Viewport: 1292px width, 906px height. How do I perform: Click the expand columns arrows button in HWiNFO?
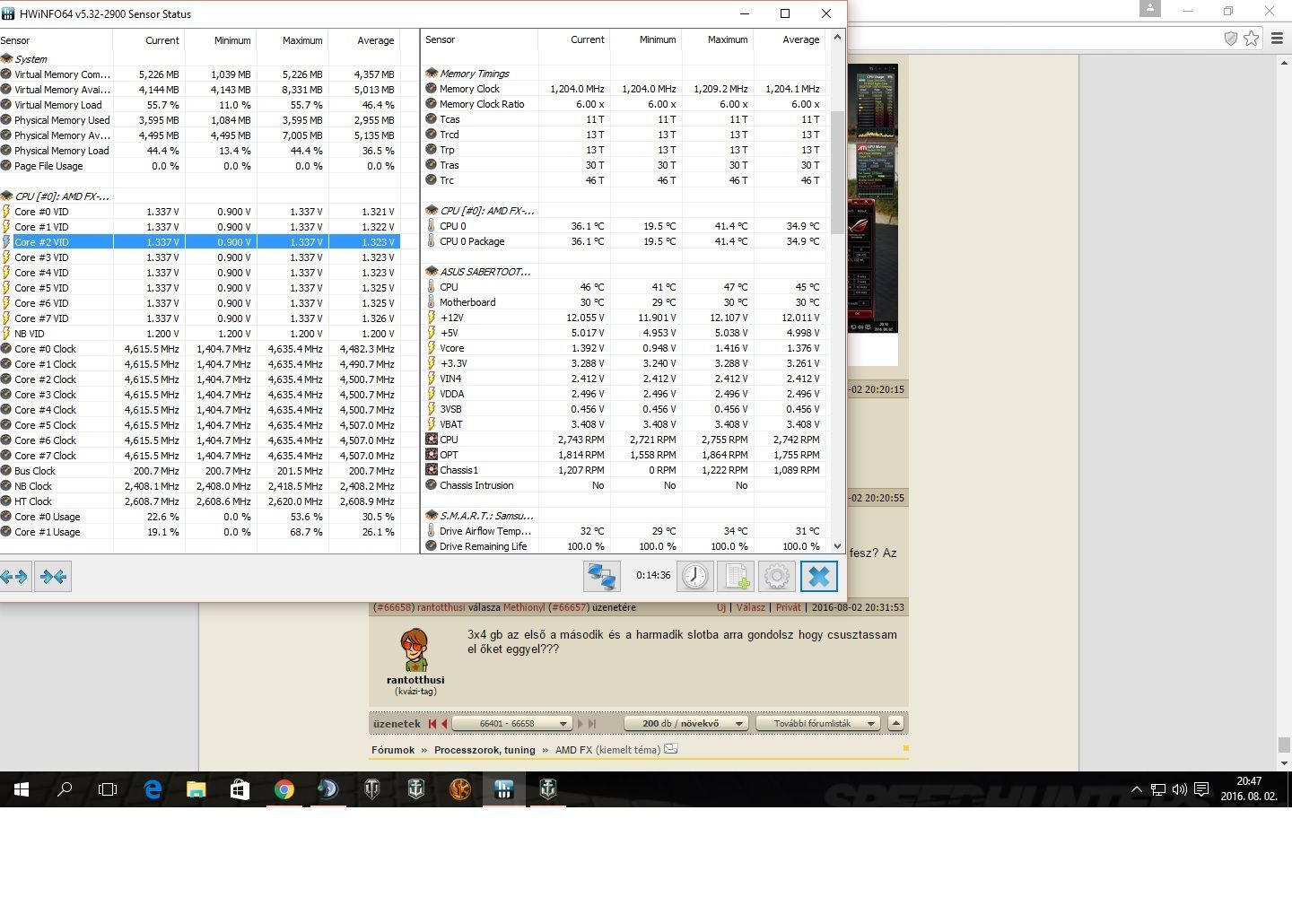point(14,577)
